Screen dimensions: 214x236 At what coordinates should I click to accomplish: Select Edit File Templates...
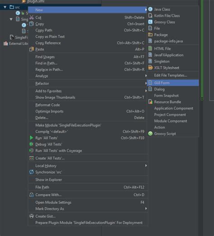pyautogui.click(x=171, y=75)
